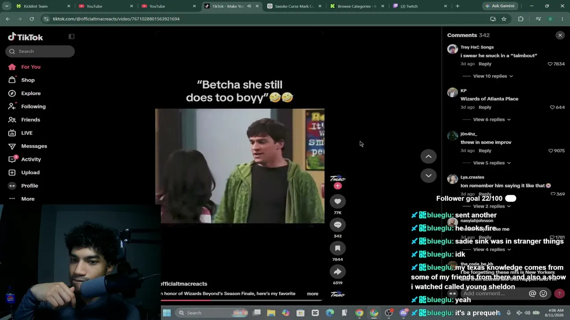Like j0n4hz_'s comment with 9075 likes

tap(551, 151)
